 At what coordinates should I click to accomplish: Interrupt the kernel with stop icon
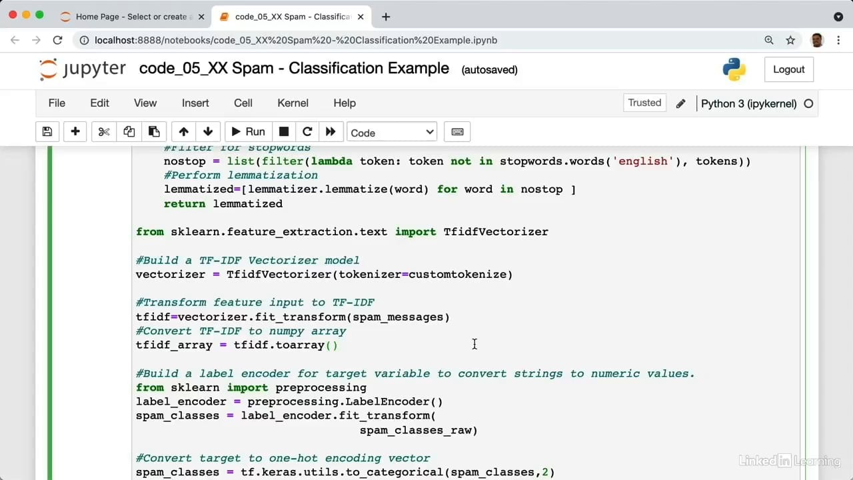[284, 132]
